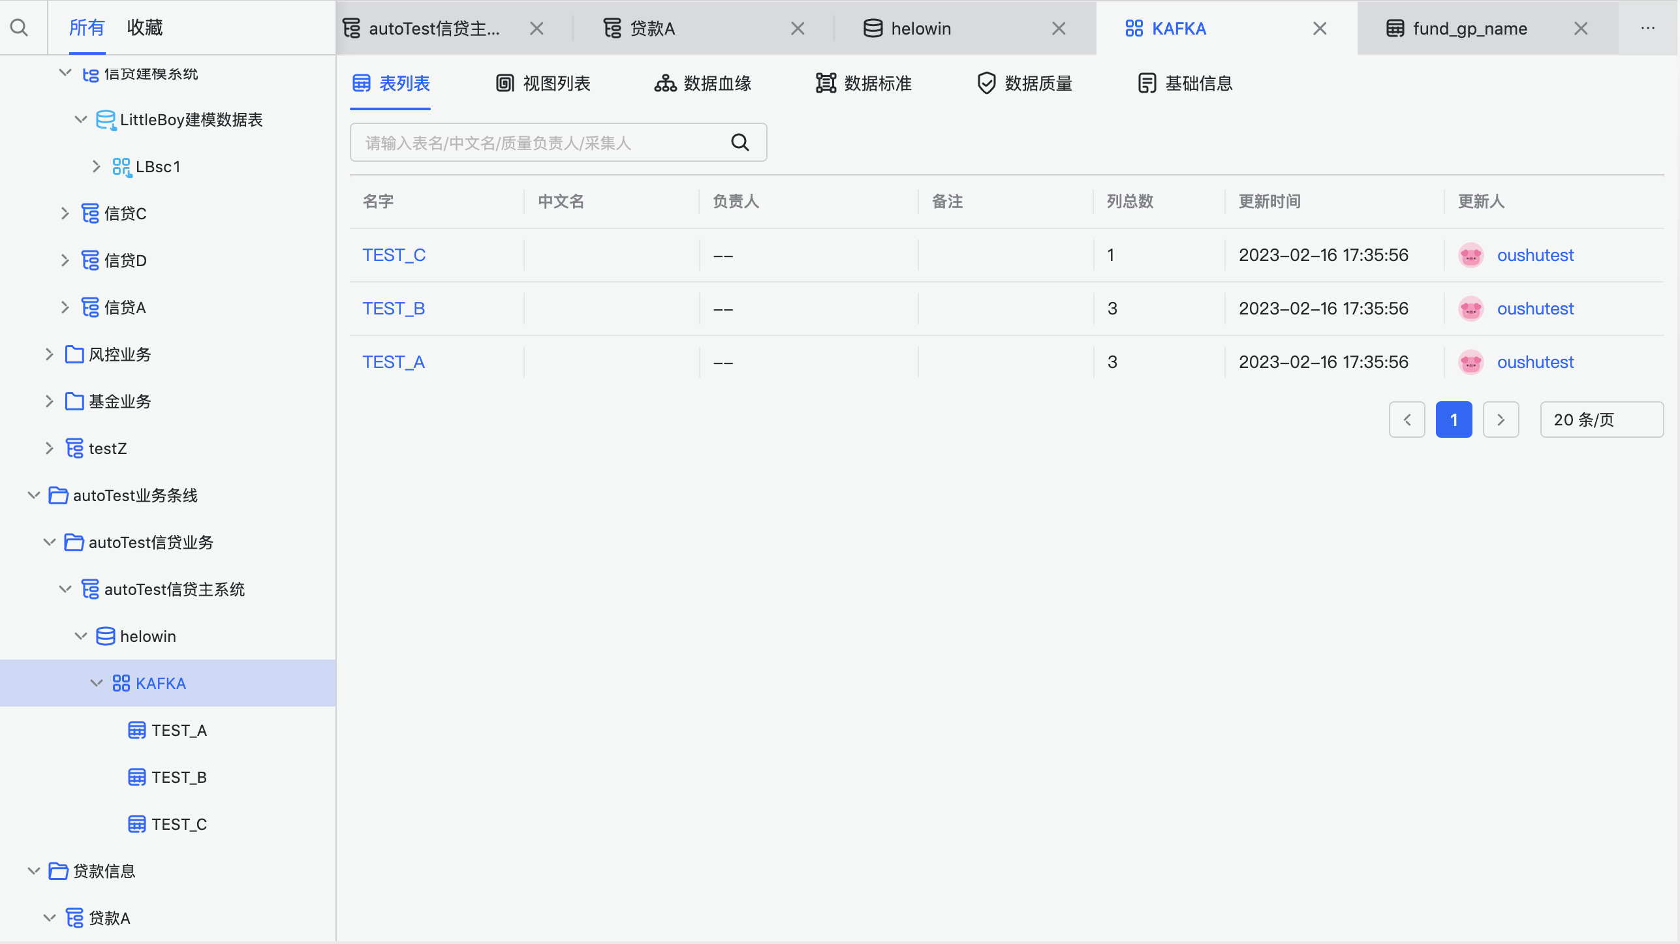1680x944 pixels.
Task: Collapse the autoTest信贷主系统 node
Action: tap(65, 589)
